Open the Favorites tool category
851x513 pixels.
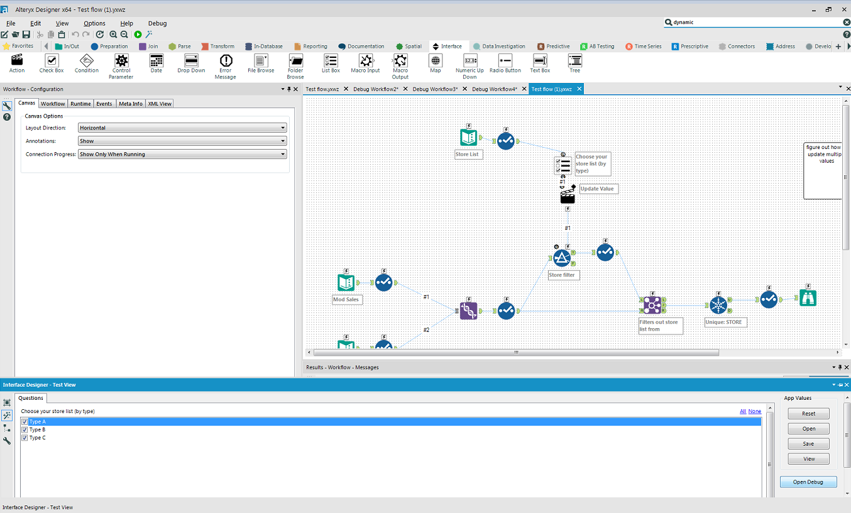(x=18, y=47)
